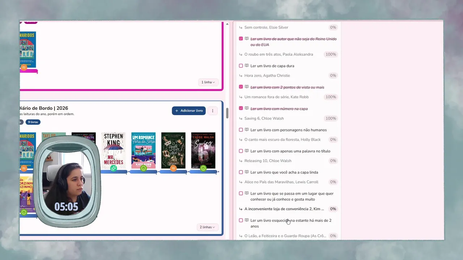Click the arrow icon before 'Saving 6, Chloe Walsh'
The width and height of the screenshot is (463, 260).
tap(241, 118)
